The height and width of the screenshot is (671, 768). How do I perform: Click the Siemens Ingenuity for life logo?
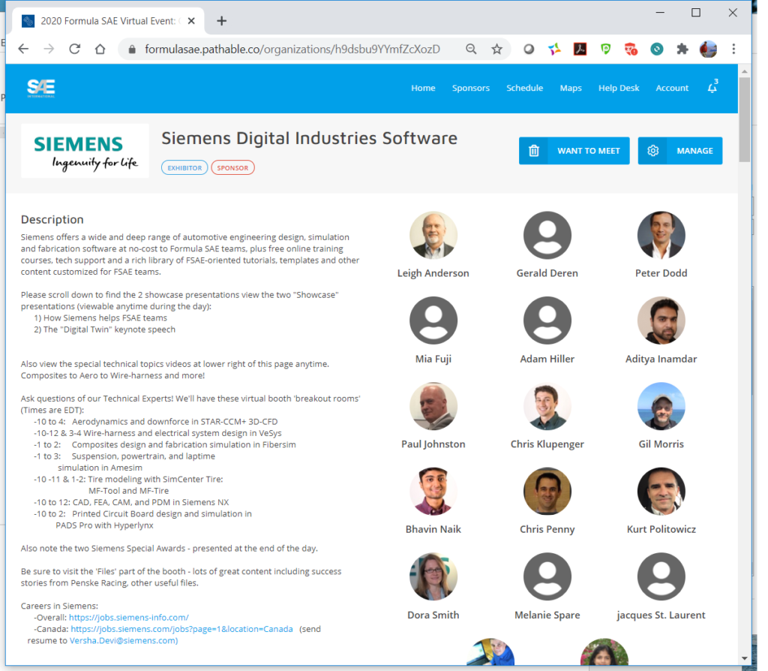85,151
